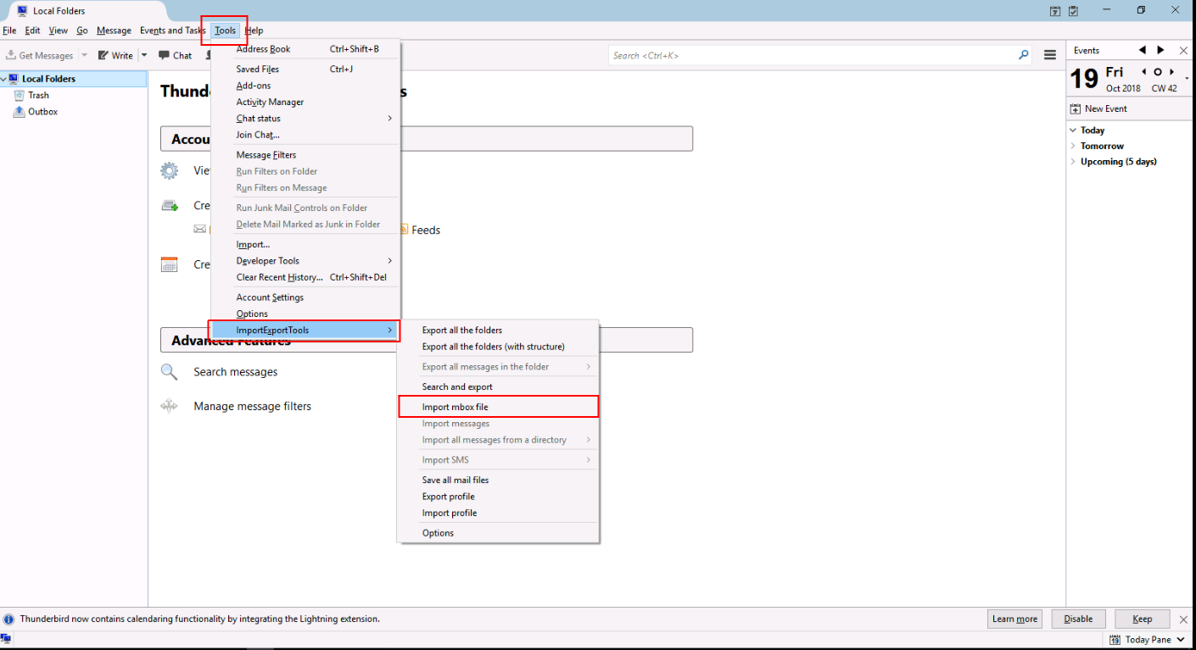Click the Search messages magnifier icon
This screenshot has height=650, width=1196.
pyautogui.click(x=170, y=372)
